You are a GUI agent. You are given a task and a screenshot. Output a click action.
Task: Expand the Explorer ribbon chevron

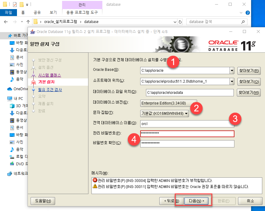(241, 13)
